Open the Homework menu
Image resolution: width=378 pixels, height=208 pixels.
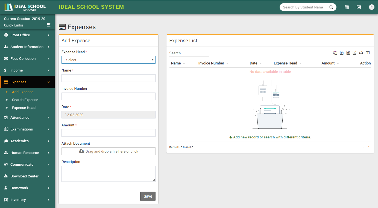coord(27,188)
